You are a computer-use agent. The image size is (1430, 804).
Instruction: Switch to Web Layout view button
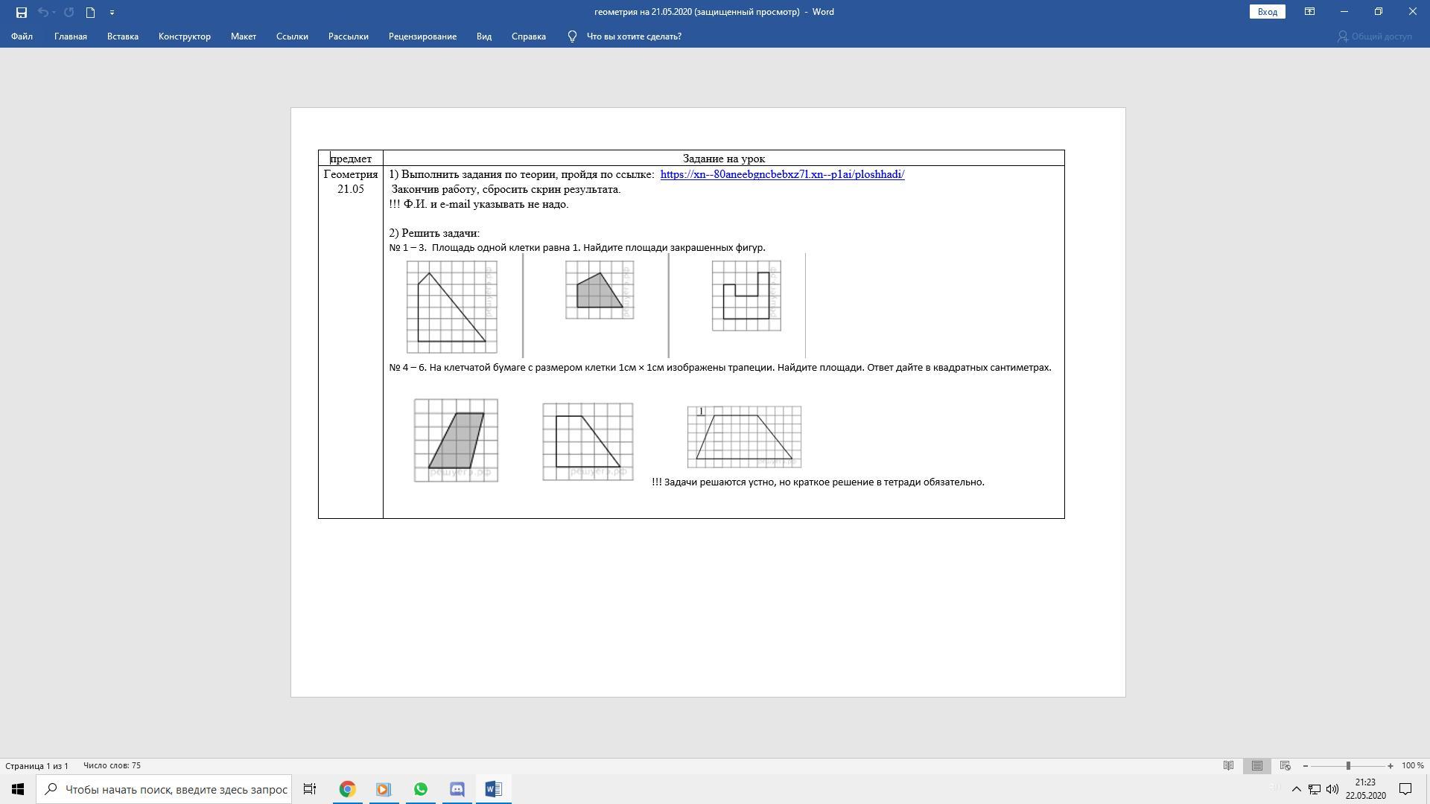point(1285,765)
